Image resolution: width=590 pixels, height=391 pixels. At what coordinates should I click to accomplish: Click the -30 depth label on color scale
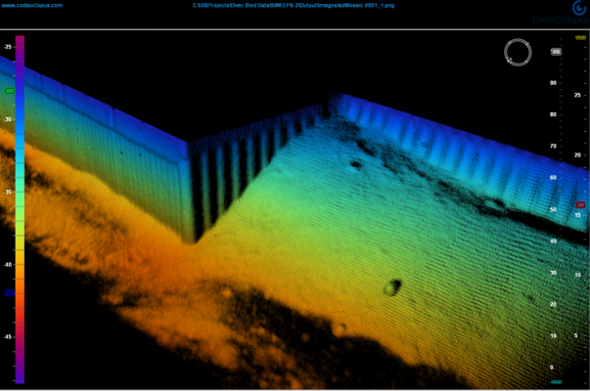8,119
